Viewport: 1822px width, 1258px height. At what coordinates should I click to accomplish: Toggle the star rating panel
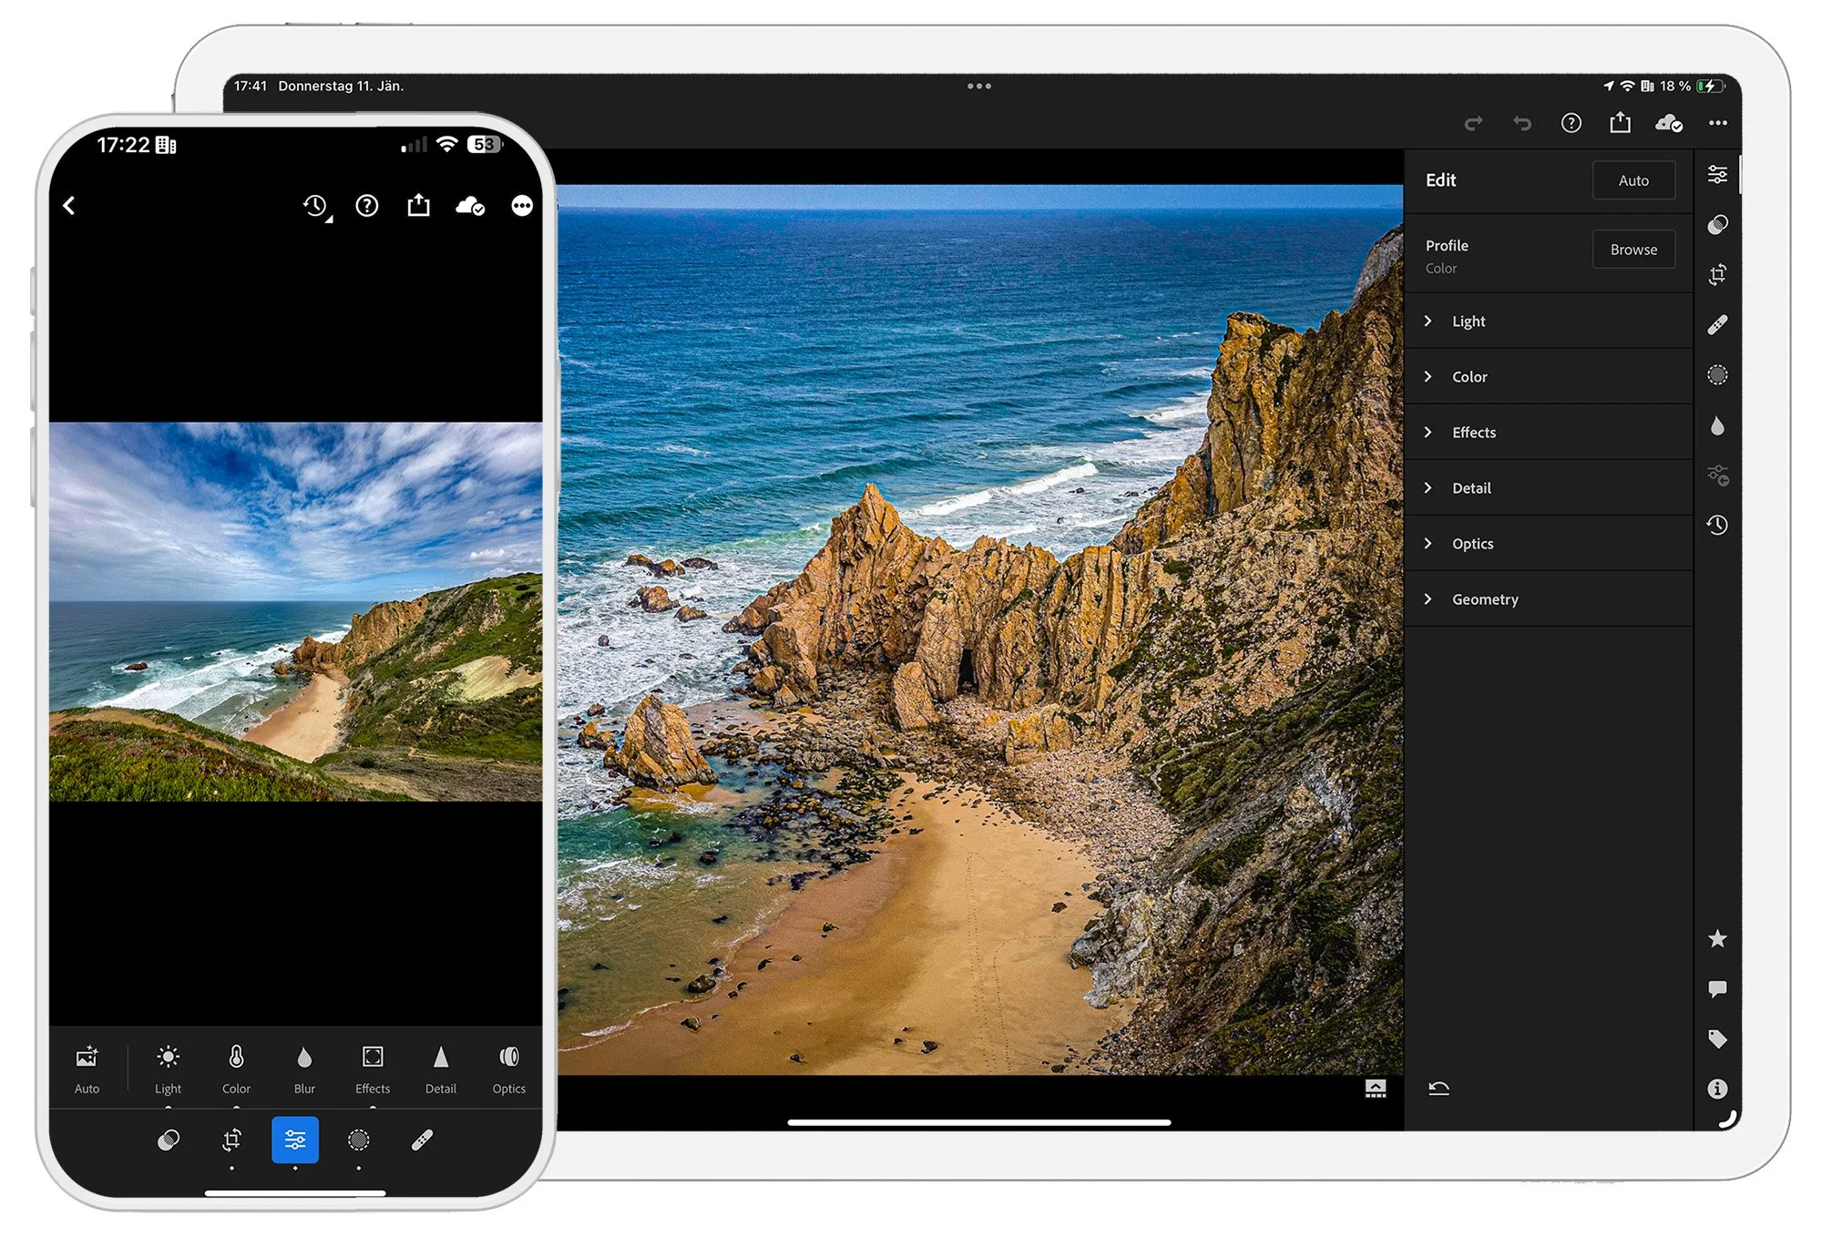(1718, 939)
